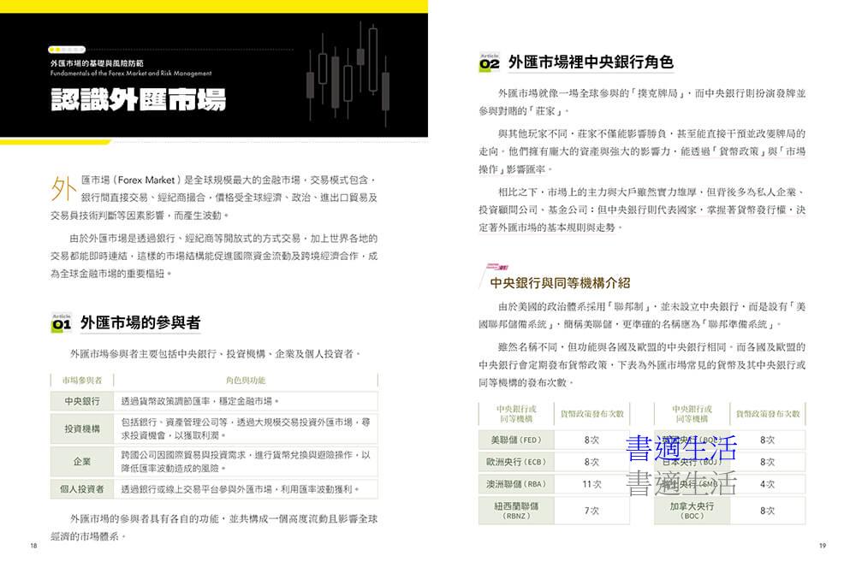Select the 認識外匯市場 chapter title
Image resolution: width=856 pixels, height=579 pixels.
pyautogui.click(x=138, y=99)
